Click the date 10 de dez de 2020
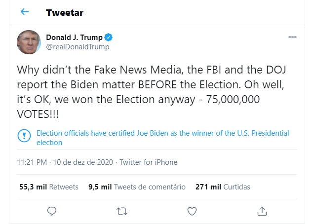This screenshot has width=313, height=224. click(82, 162)
